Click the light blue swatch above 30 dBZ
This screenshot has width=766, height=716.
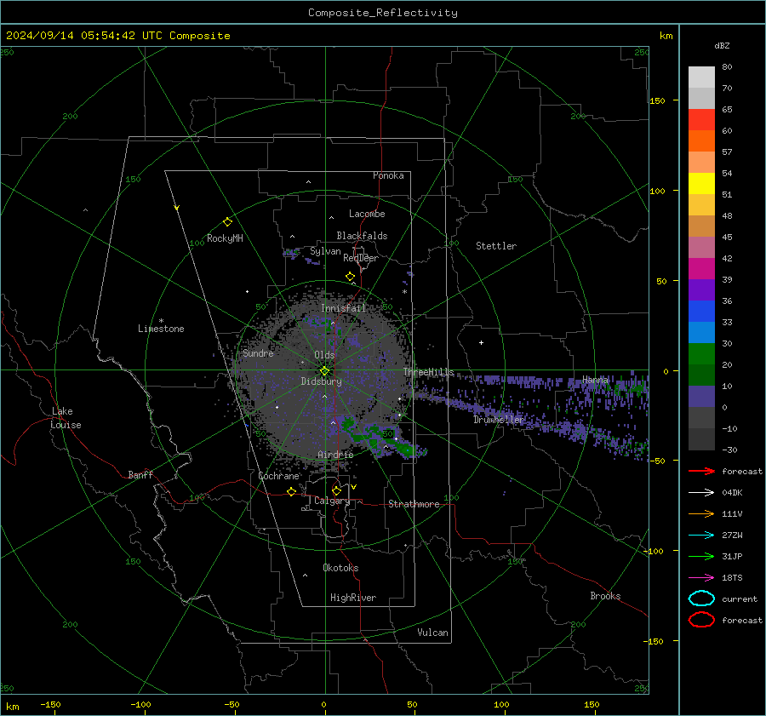(701, 332)
